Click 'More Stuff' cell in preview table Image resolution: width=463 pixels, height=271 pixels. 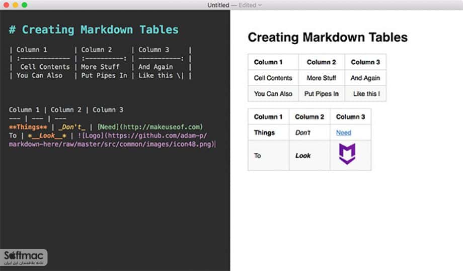(321, 78)
